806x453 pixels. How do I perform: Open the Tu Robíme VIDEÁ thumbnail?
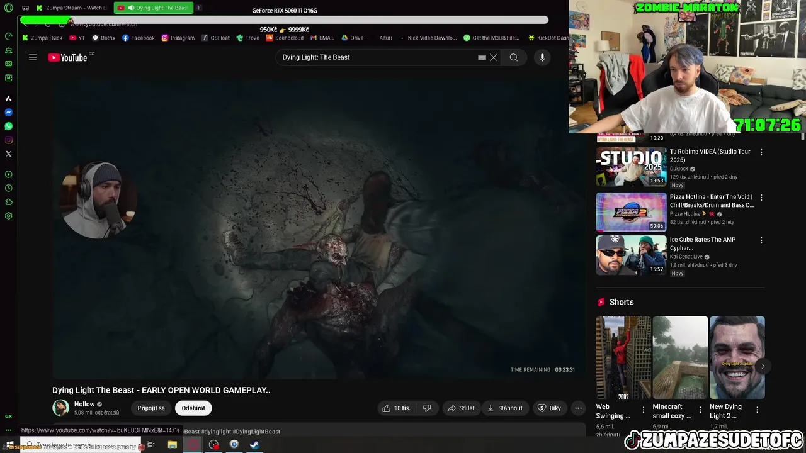pos(631,167)
